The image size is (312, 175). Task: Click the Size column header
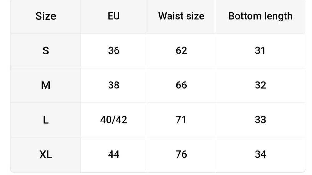point(46,16)
